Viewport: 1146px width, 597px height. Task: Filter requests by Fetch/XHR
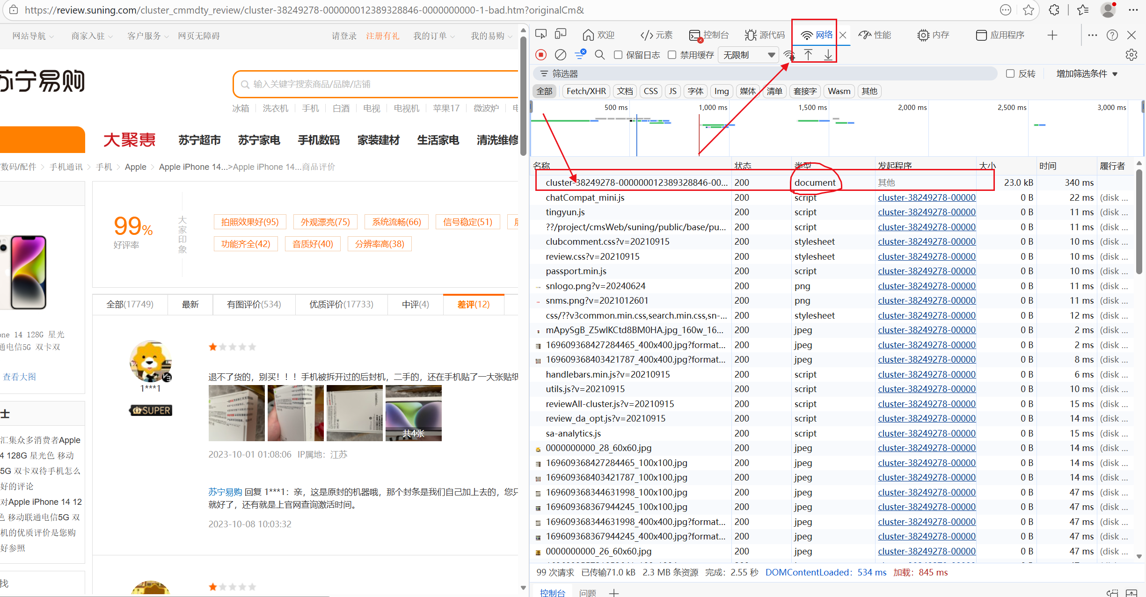tap(586, 91)
